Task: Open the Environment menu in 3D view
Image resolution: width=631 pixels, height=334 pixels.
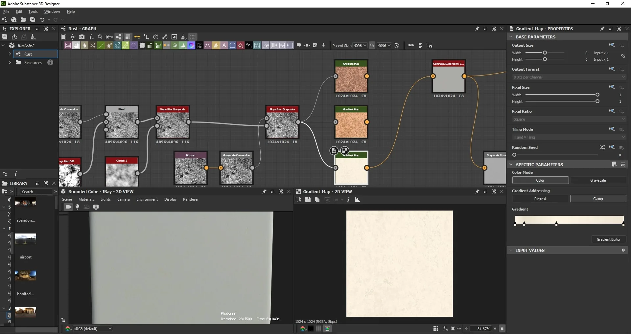Action: 147,199
